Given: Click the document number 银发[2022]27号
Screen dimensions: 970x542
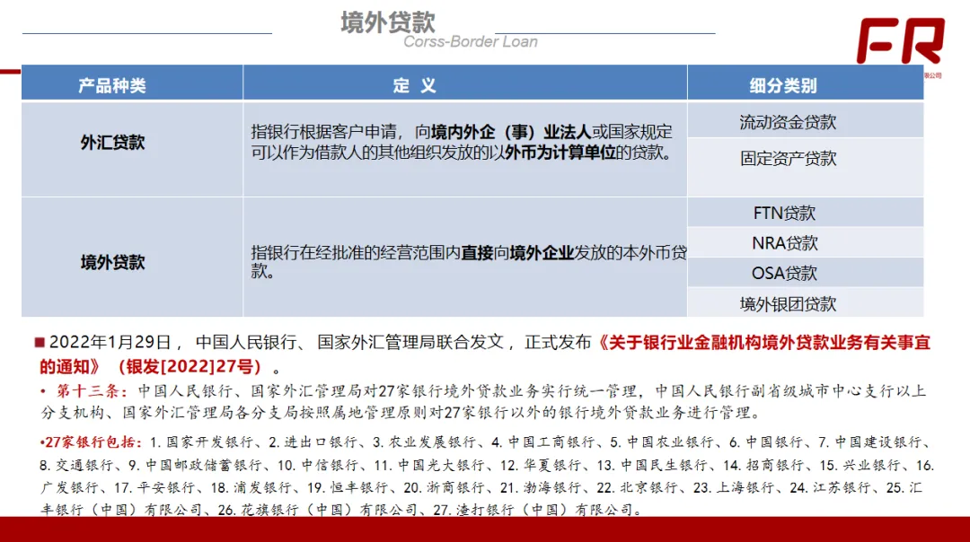Looking at the screenshot, I should point(190,366).
